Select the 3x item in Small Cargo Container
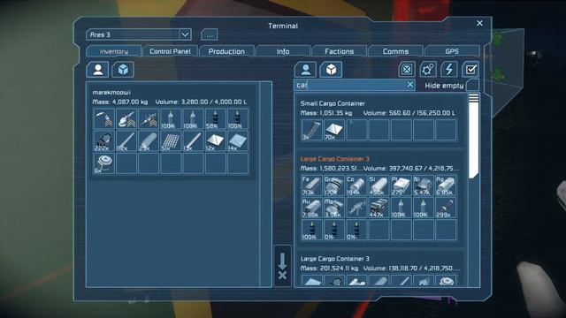 [311, 130]
